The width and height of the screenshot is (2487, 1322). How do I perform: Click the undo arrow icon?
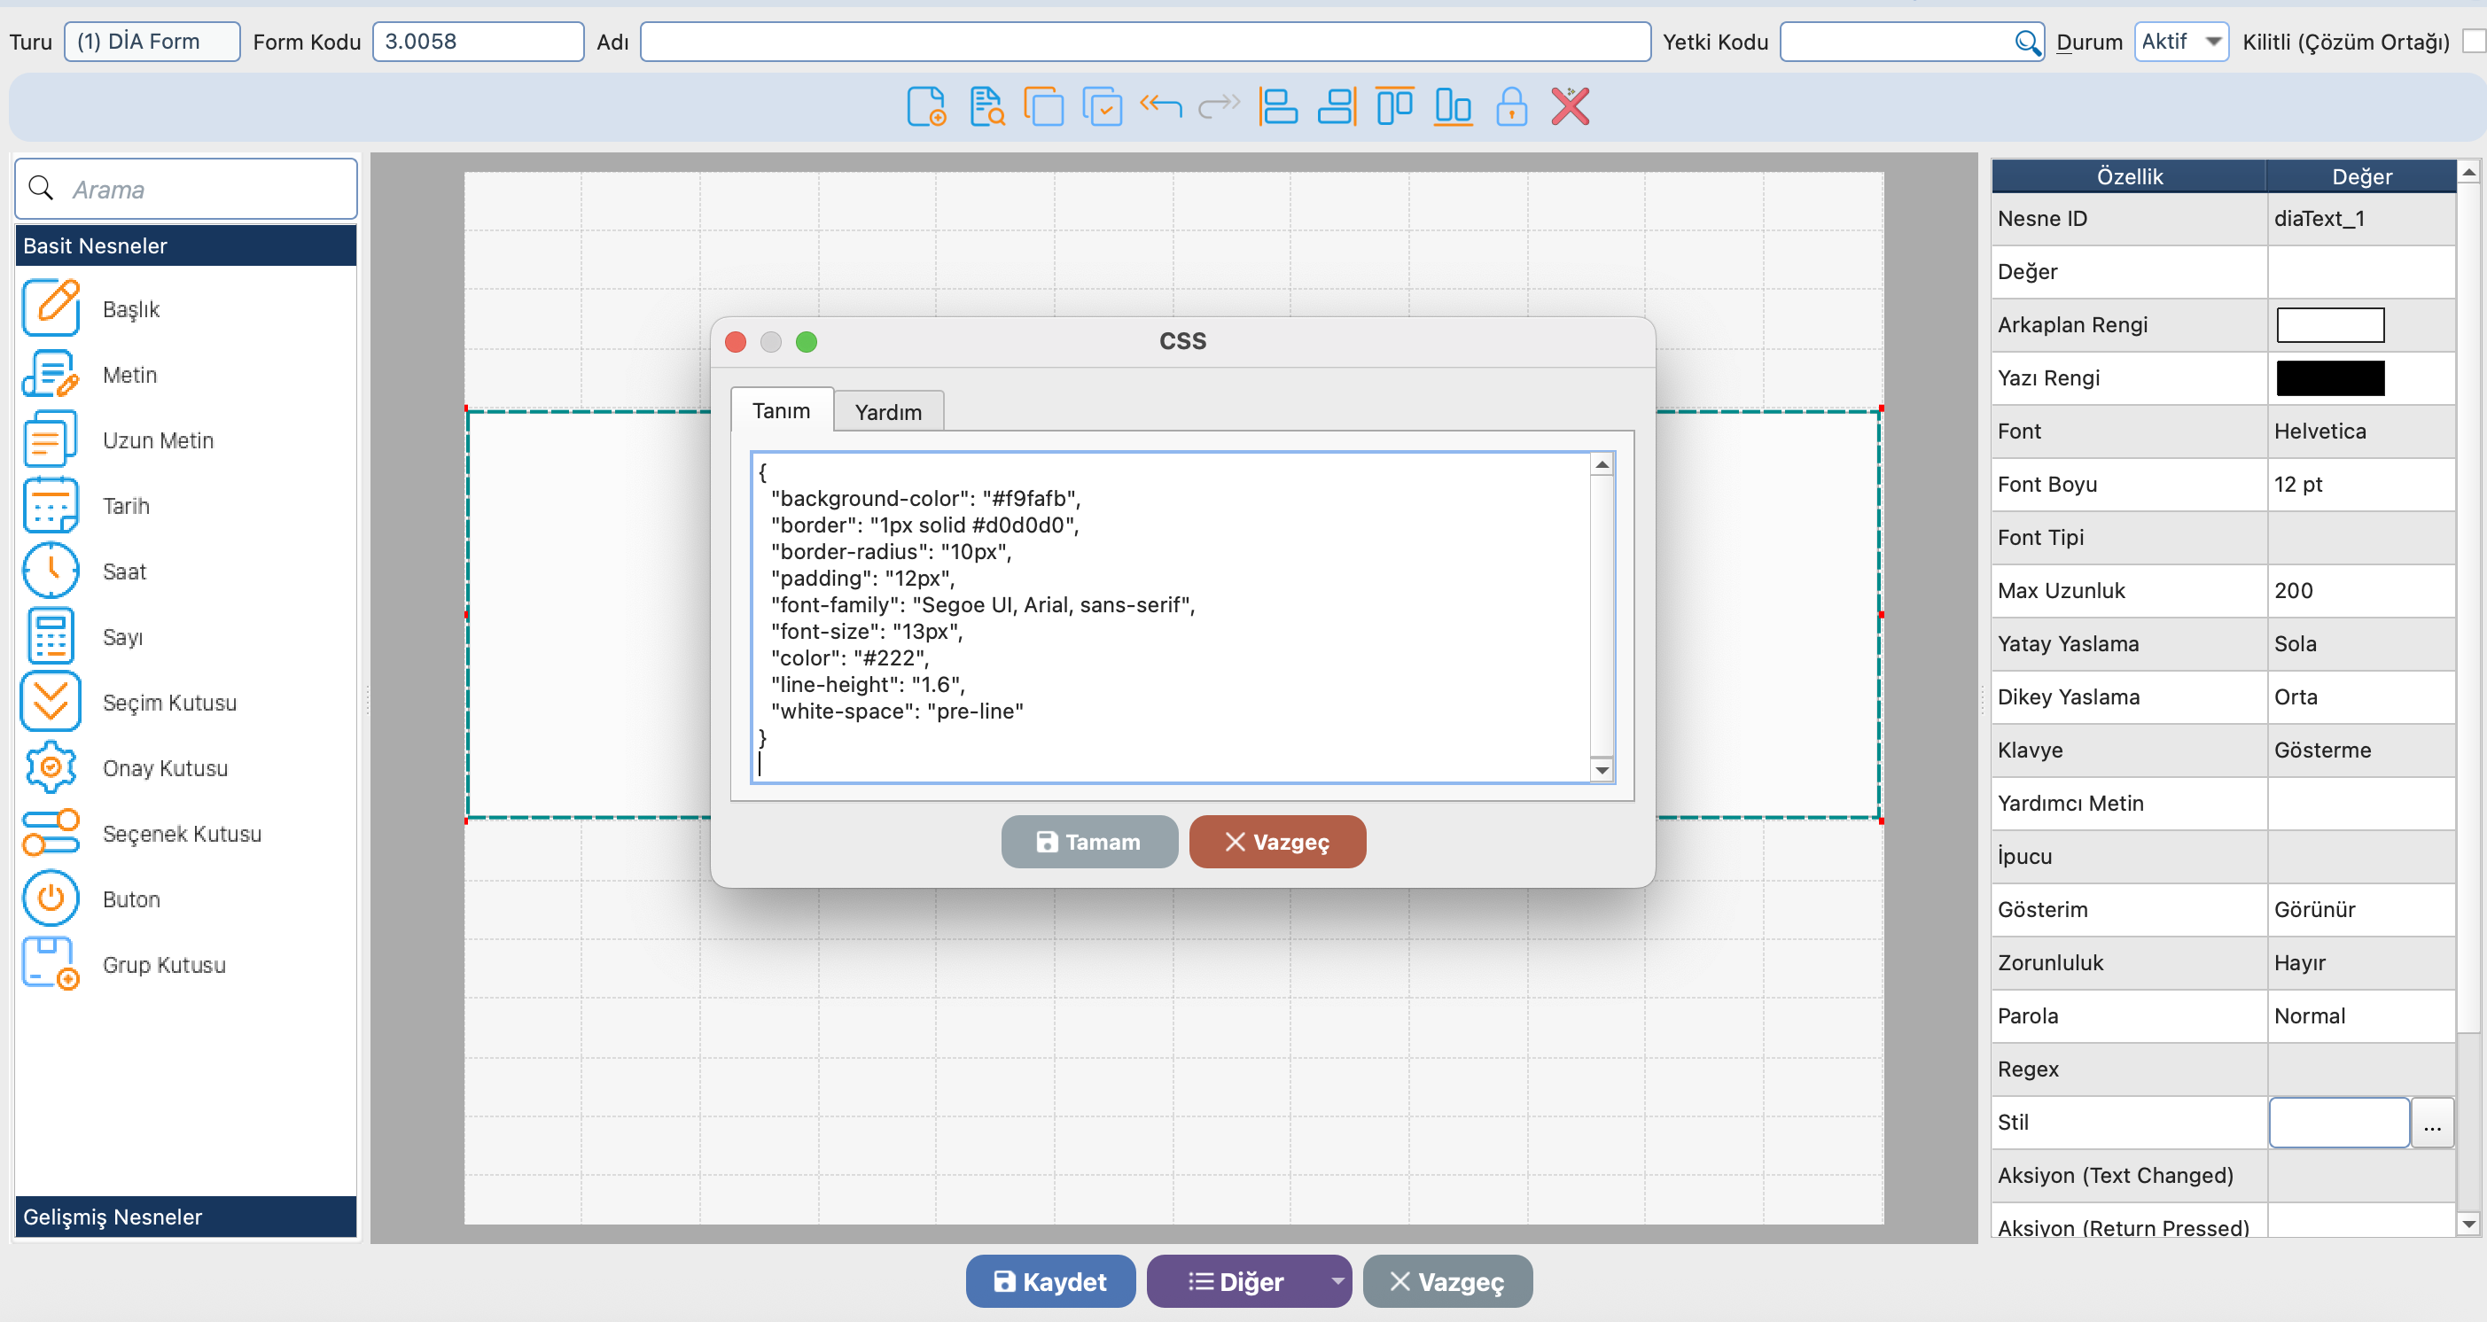click(1159, 106)
